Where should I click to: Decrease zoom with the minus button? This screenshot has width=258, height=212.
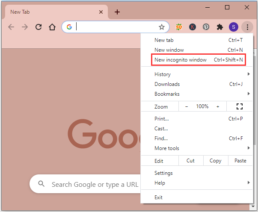coord(187,106)
